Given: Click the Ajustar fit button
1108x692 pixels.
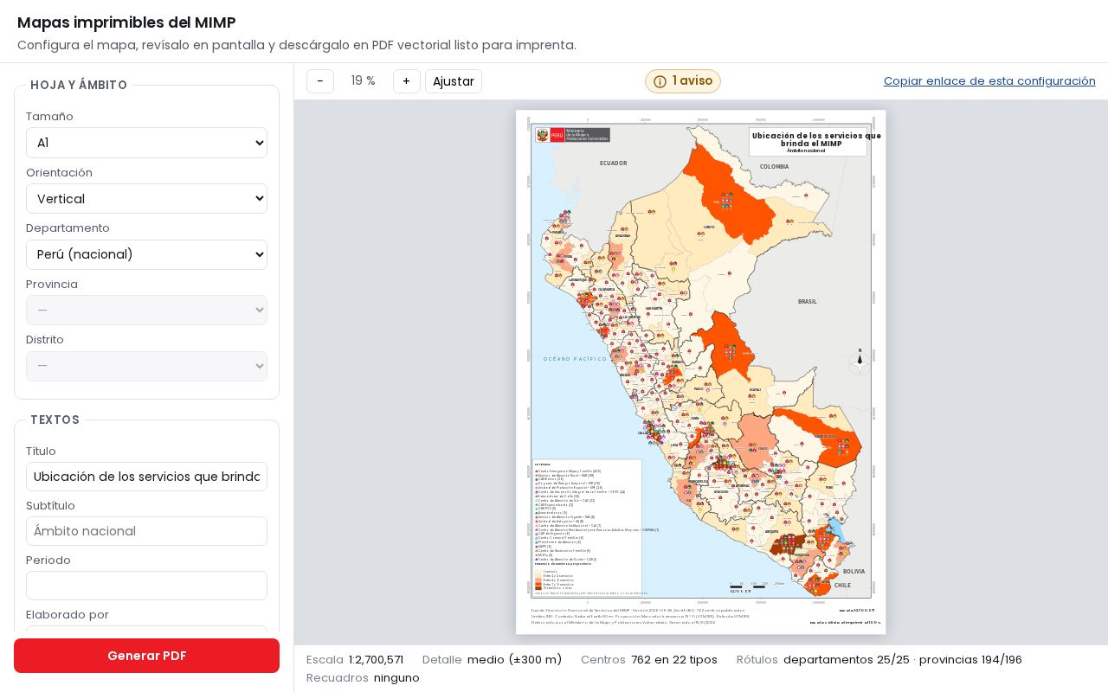Looking at the screenshot, I should [454, 81].
